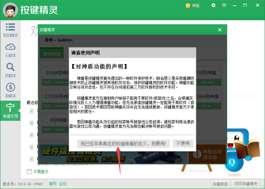The image size is (265, 189).
Task: Maximize the main 按键精灵 window
Action: pyautogui.click(x=245, y=5)
